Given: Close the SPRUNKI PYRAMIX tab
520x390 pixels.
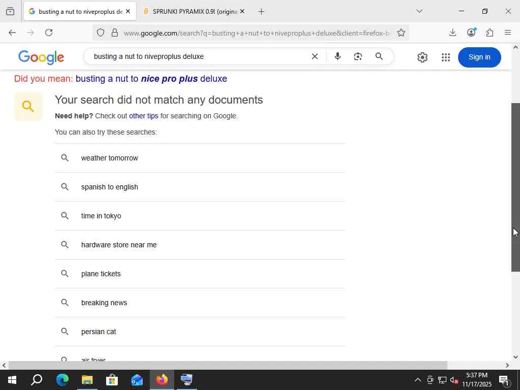Looking at the screenshot, I should coord(242,12).
